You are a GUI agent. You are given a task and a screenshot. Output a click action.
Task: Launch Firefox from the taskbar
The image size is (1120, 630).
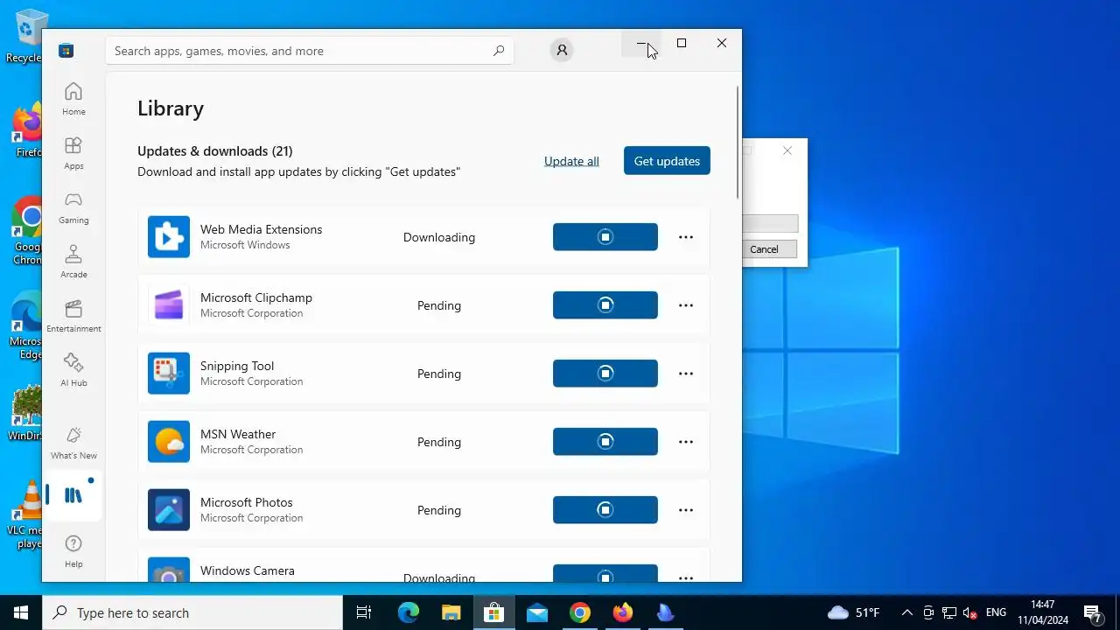pos(623,612)
